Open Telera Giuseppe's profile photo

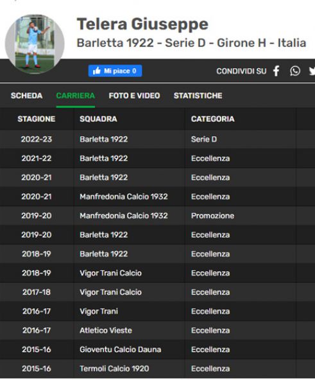point(35,44)
